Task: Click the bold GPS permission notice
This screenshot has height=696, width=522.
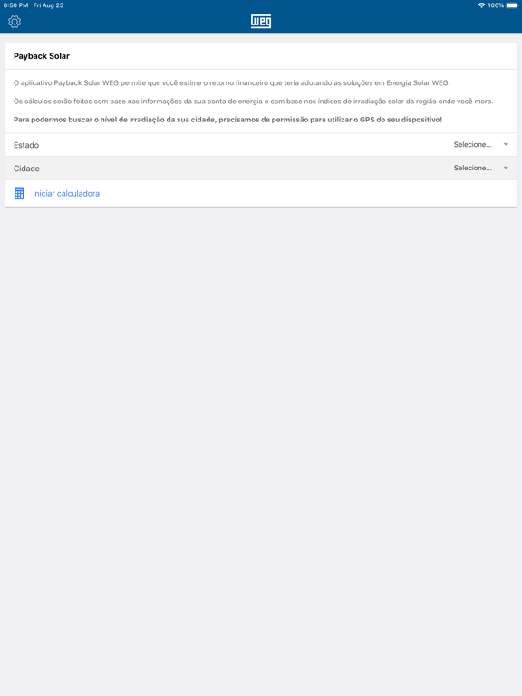Action: pyautogui.click(x=227, y=120)
